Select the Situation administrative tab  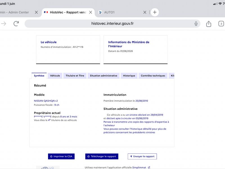(x=103, y=75)
